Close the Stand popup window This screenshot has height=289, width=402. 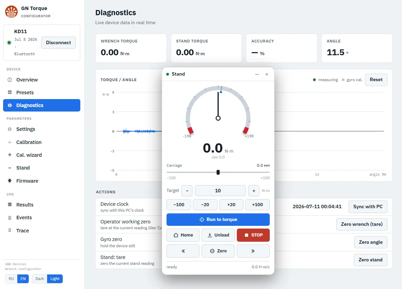267,74
